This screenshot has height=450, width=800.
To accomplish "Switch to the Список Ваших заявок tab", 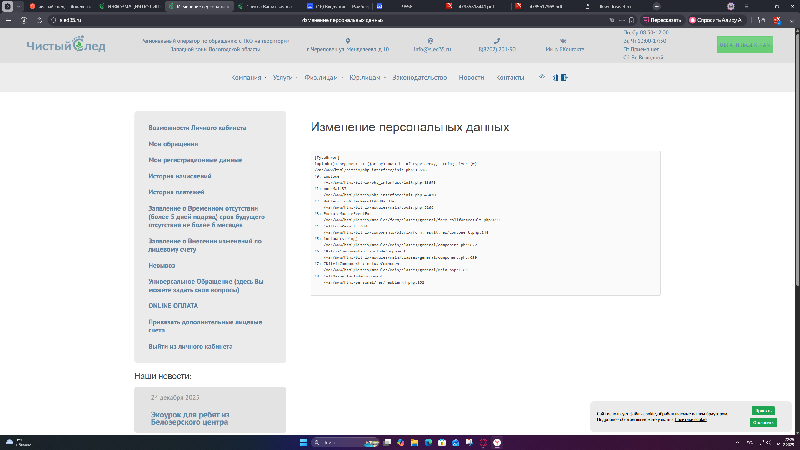I will 269,6.
